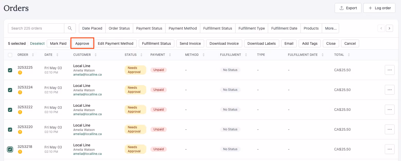Sort by the DATE column arrows

point(57,55)
